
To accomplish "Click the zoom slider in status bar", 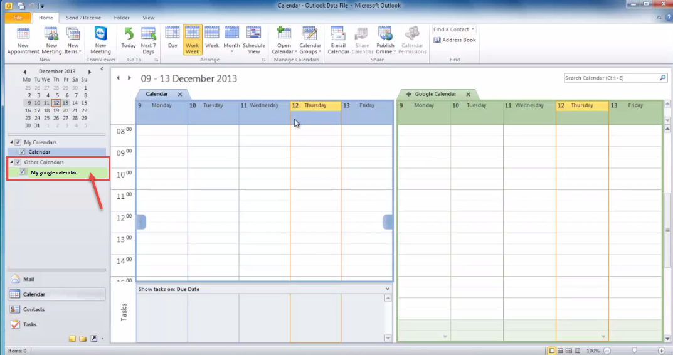I will click(634, 351).
